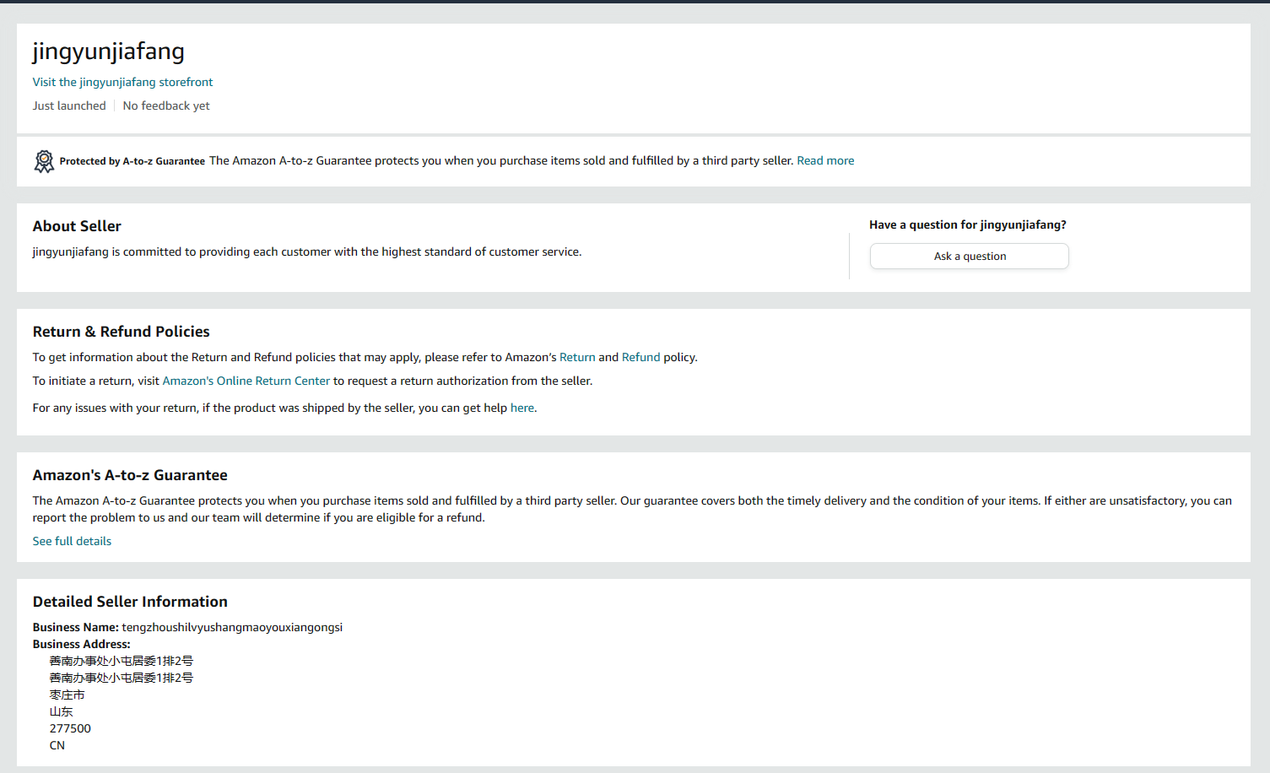The width and height of the screenshot is (1270, 773).
Task: Click the About Seller heading
Action: [x=77, y=226]
